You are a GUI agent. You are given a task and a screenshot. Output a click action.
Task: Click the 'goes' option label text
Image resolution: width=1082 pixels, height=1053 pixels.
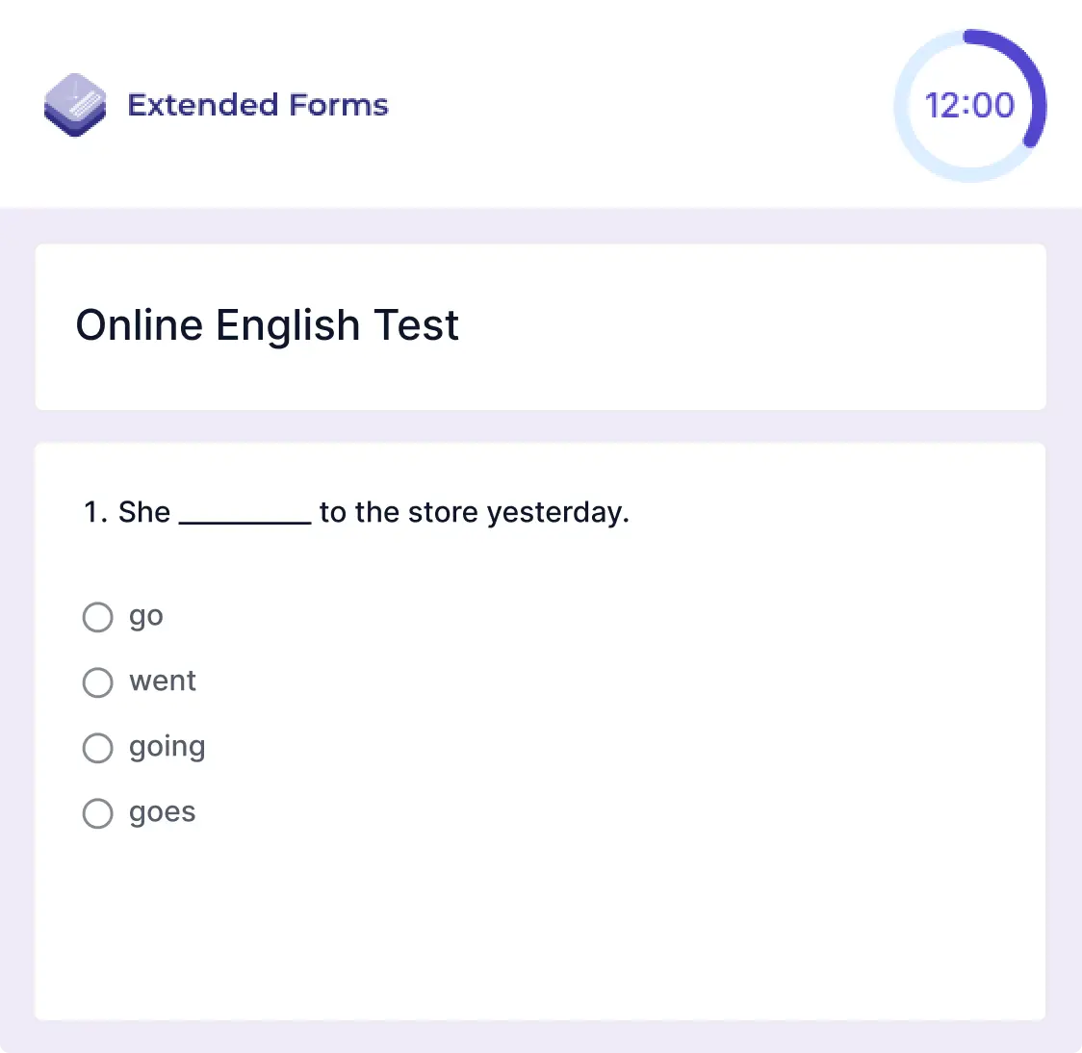(x=162, y=813)
